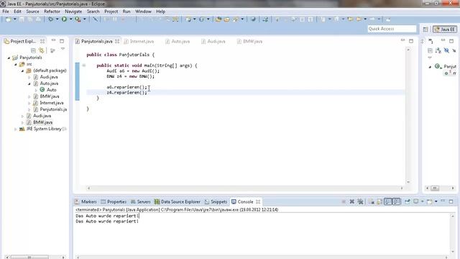Toggle Scroll Lock in Console toolbar
Screen dimensions: 460x259
click(x=379, y=201)
